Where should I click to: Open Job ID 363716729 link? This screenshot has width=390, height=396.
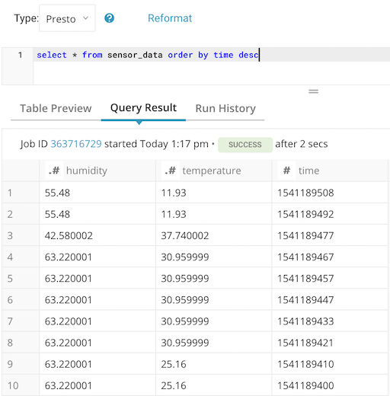point(76,144)
